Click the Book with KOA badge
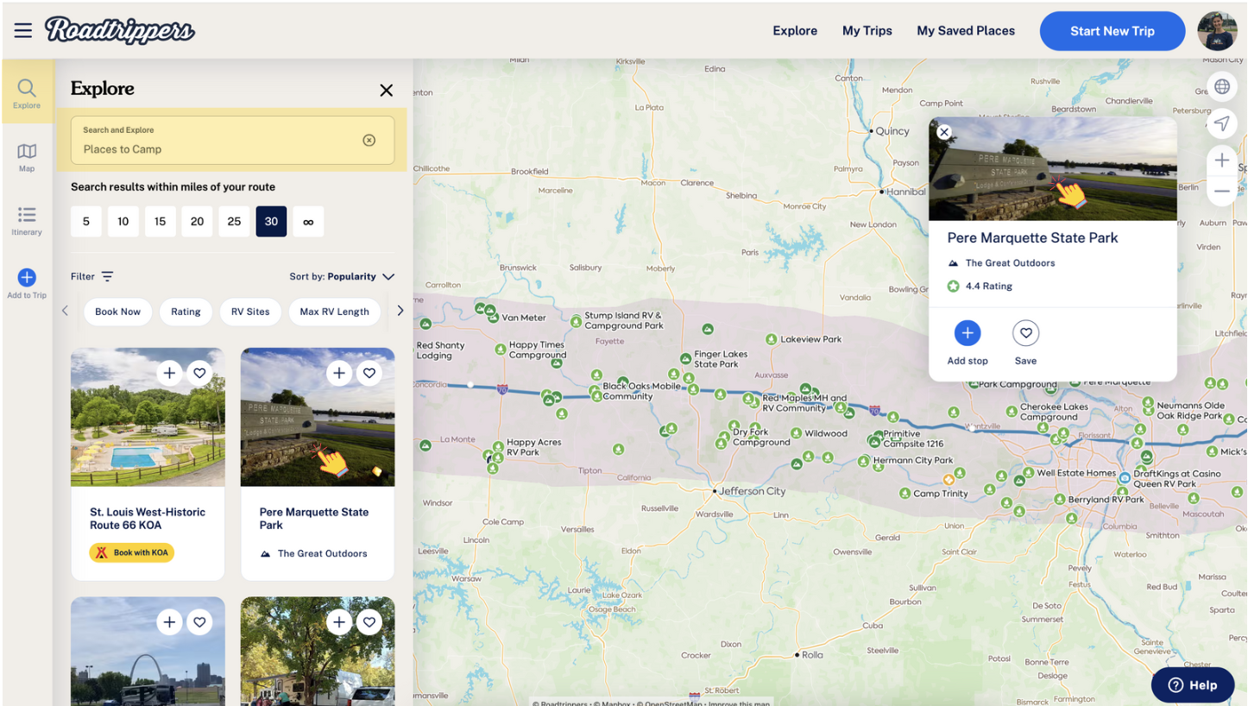The width and height of the screenshot is (1248, 706). click(131, 552)
